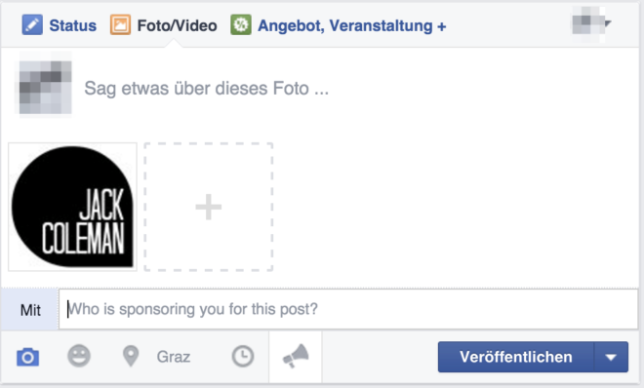The image size is (644, 388).
Task: Click the location pin icon
Action: point(131,356)
